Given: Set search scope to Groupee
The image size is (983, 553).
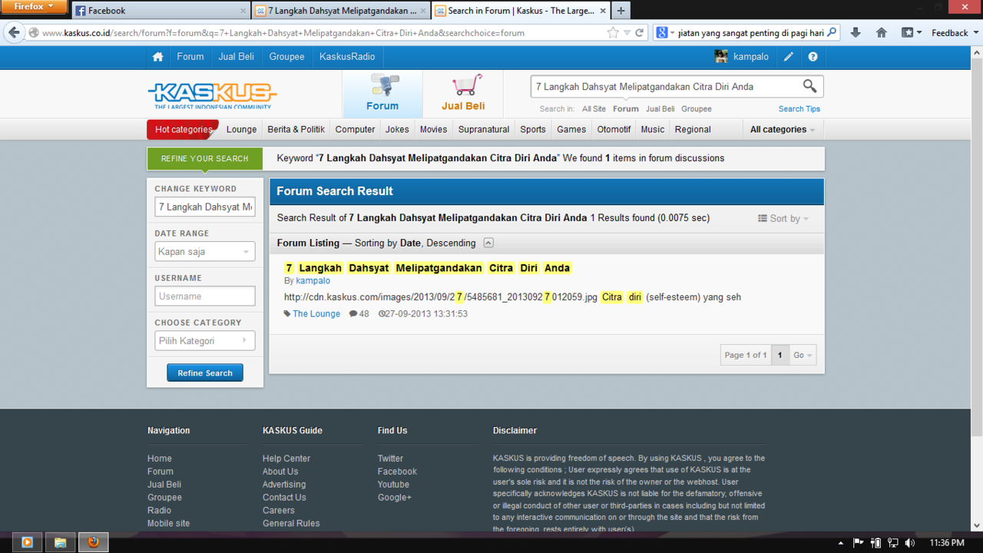Looking at the screenshot, I should tap(697, 109).
